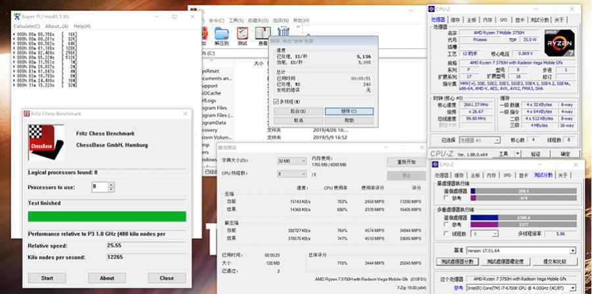Click the Fritz Chess Benchmark title bar icon
This screenshot has height=294, width=592.
point(27,114)
